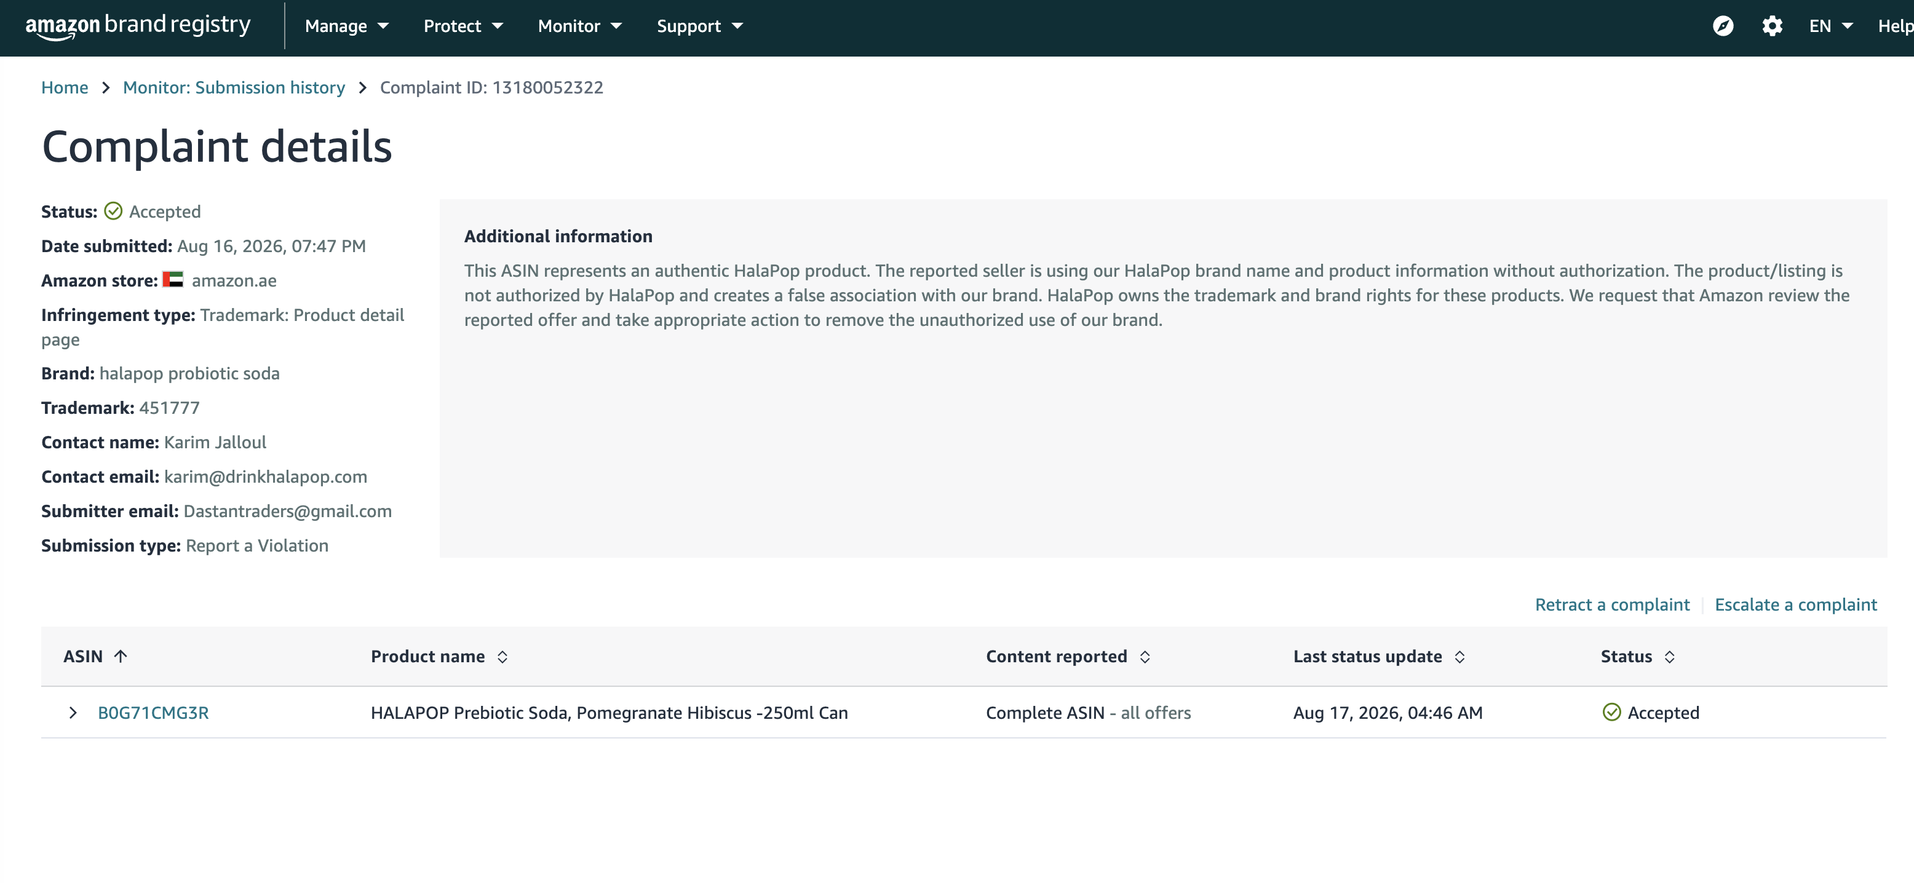Screen dimensions: 1914x883
Task: Click Retract a complaint link
Action: 1613,604
